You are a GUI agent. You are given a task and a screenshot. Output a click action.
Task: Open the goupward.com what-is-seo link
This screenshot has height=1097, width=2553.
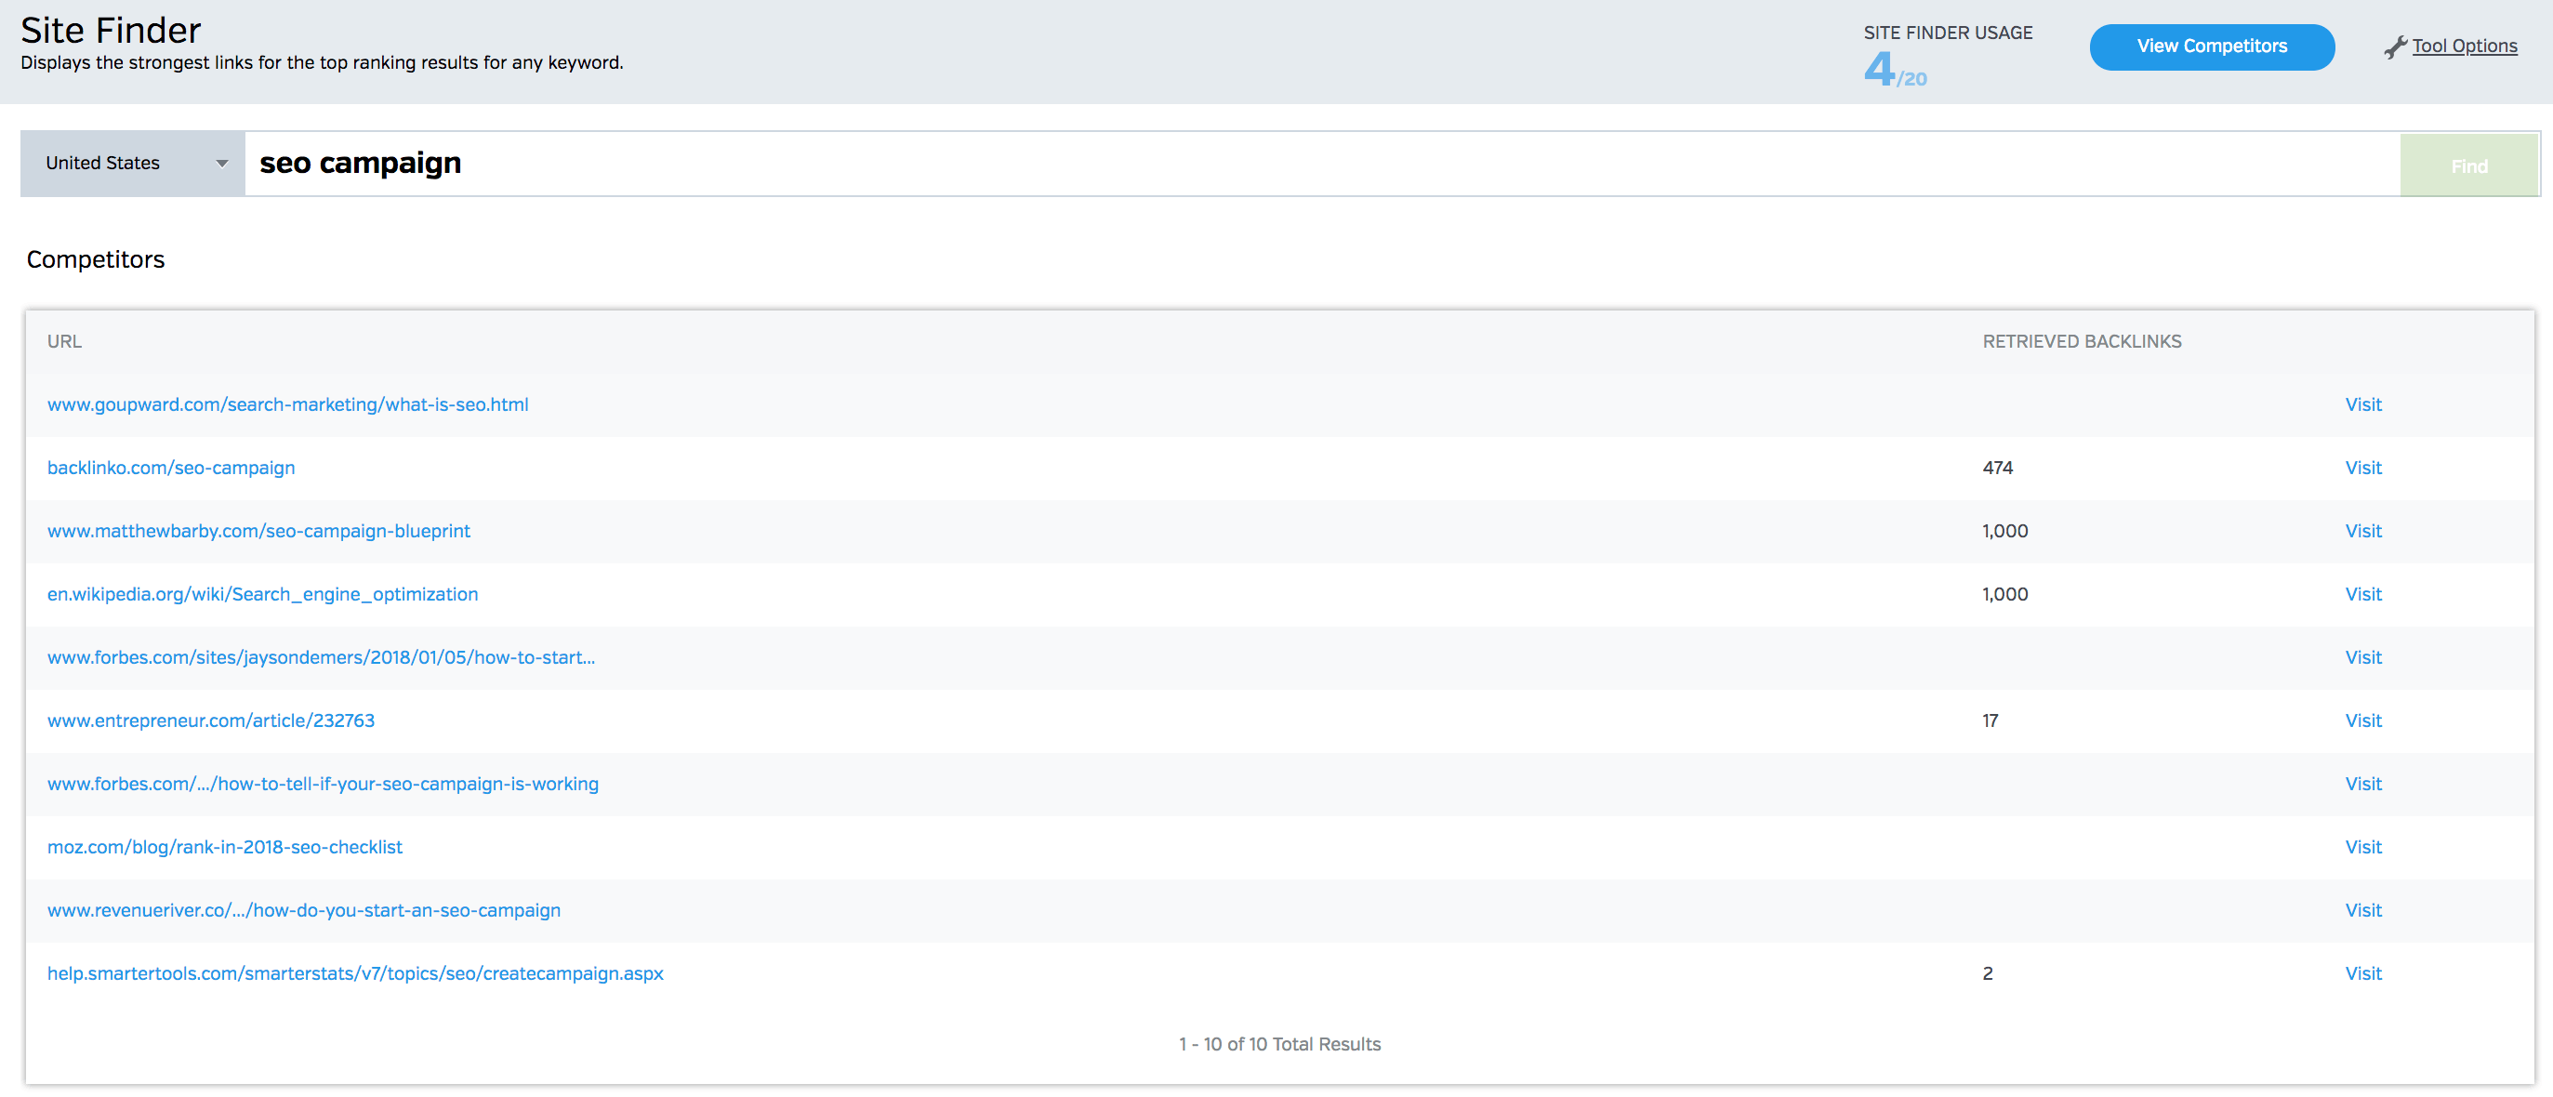pos(287,404)
